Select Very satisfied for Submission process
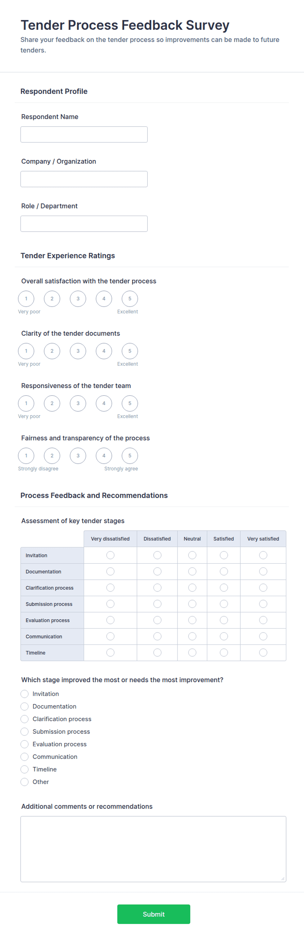 (263, 604)
